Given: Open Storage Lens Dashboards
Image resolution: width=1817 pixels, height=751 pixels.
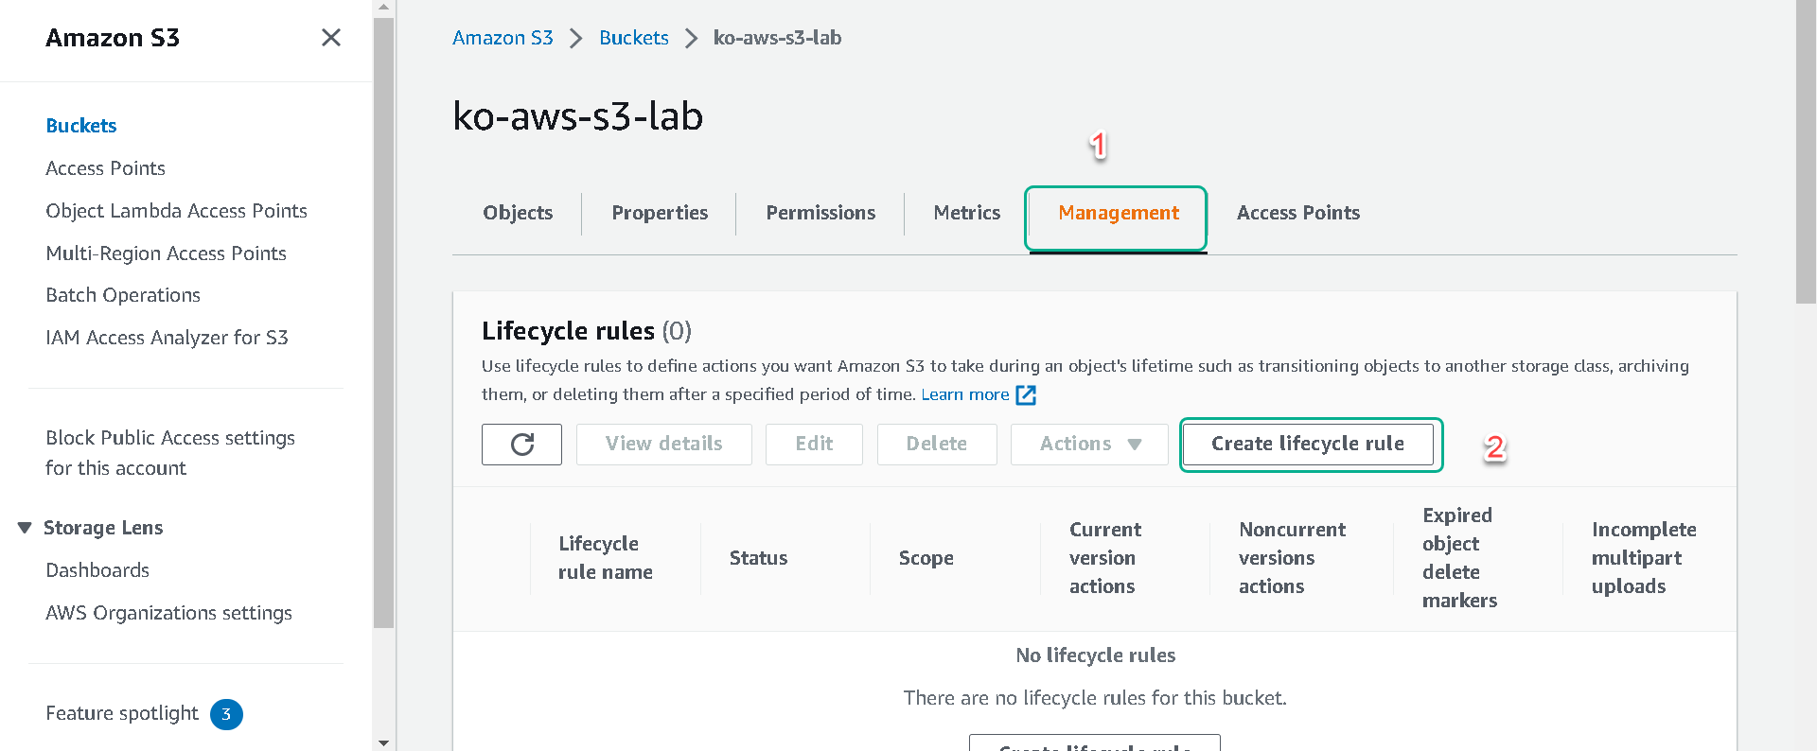Looking at the screenshot, I should [x=97, y=570].
